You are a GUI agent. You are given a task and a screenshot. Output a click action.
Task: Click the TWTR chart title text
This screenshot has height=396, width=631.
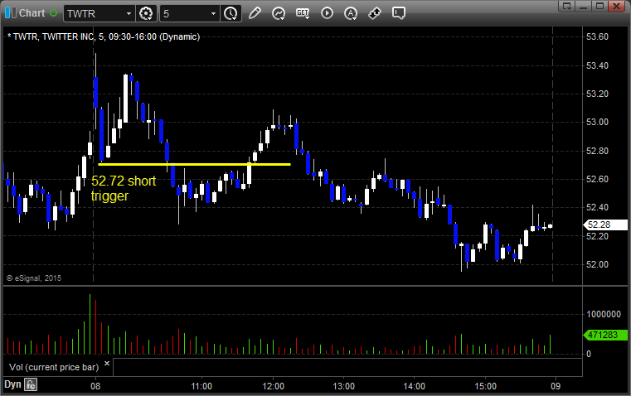tap(104, 36)
